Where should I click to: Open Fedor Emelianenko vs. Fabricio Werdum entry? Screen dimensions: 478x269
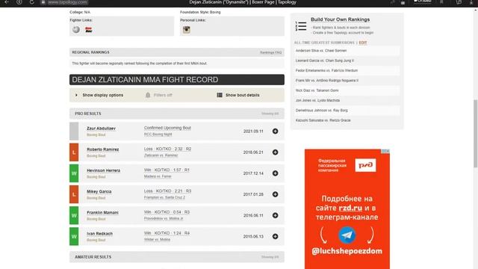pyautogui.click(x=326, y=70)
